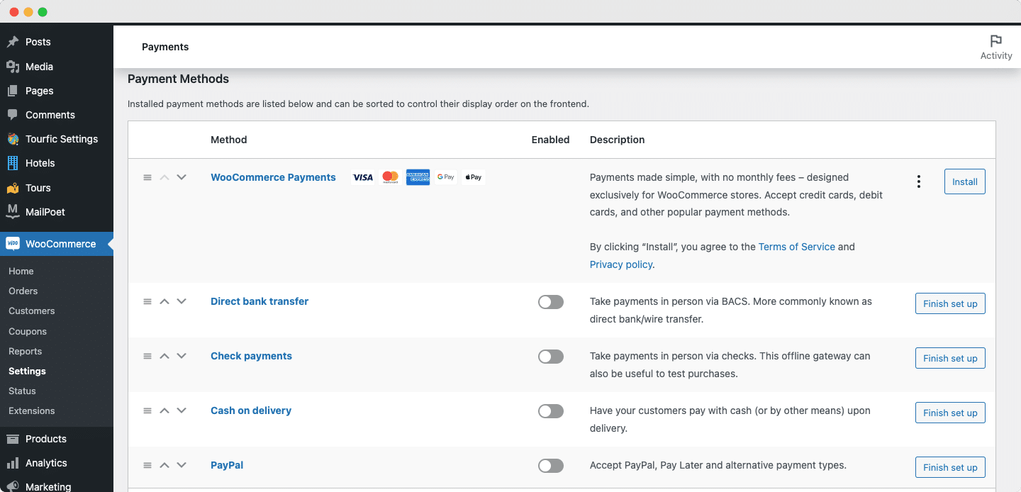1021x492 pixels.
Task: Move WooCommerce Payments down with arrow
Action: (182, 177)
